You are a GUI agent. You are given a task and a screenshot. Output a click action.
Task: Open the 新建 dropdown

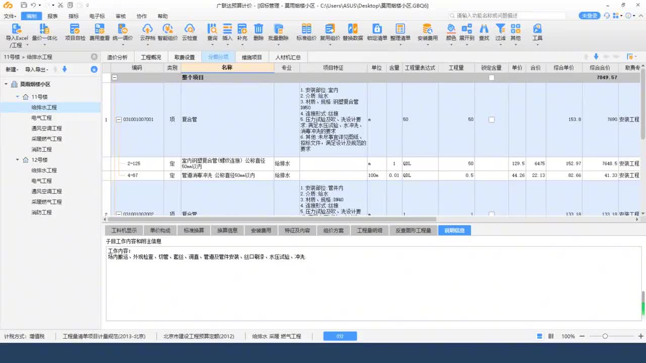click(x=13, y=70)
